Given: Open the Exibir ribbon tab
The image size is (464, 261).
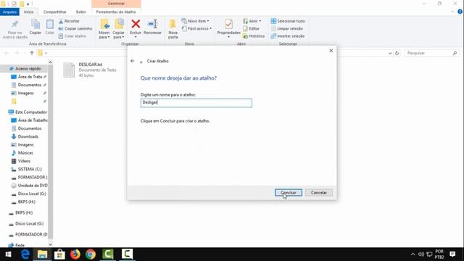Looking at the screenshot, I should pos(80,12).
